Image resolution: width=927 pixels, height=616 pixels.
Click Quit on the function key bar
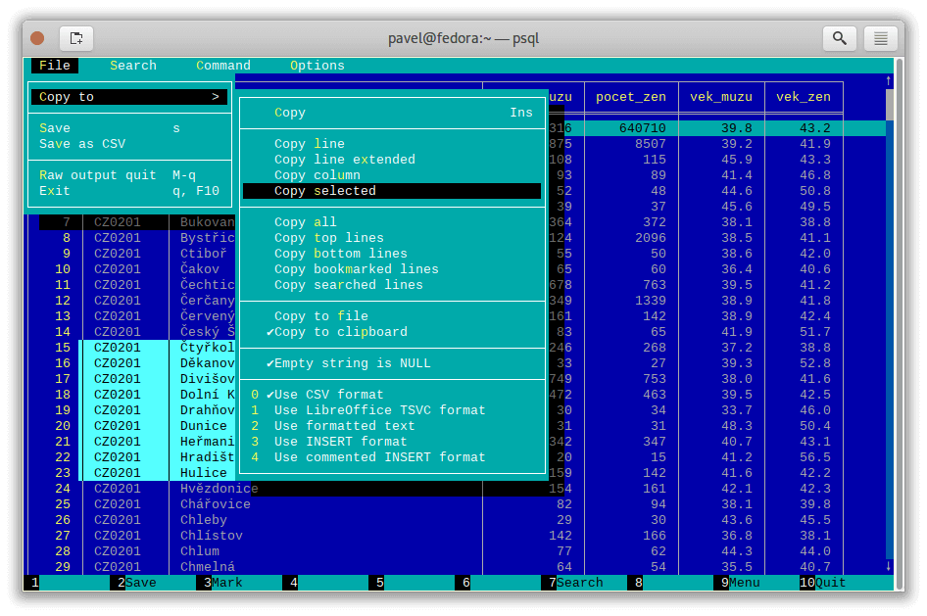click(831, 582)
